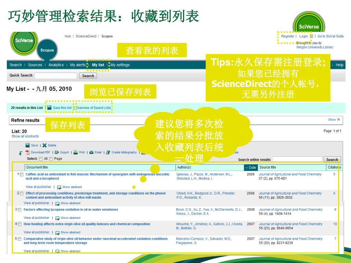Open the ScienceDirect link in top bar
This screenshot has height=263, width=351.
[86, 36]
